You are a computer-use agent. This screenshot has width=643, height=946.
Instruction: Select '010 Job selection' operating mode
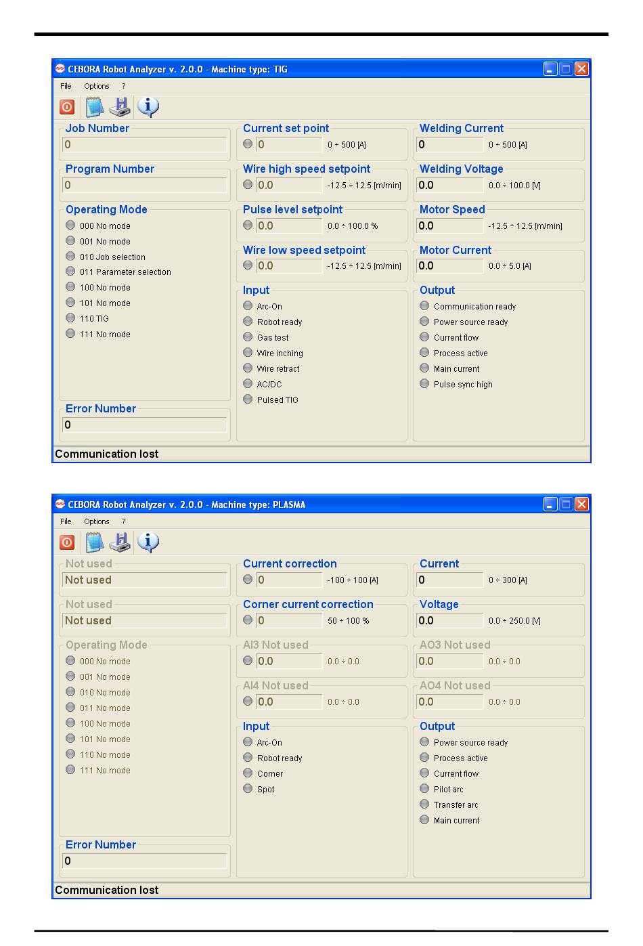[x=70, y=257]
